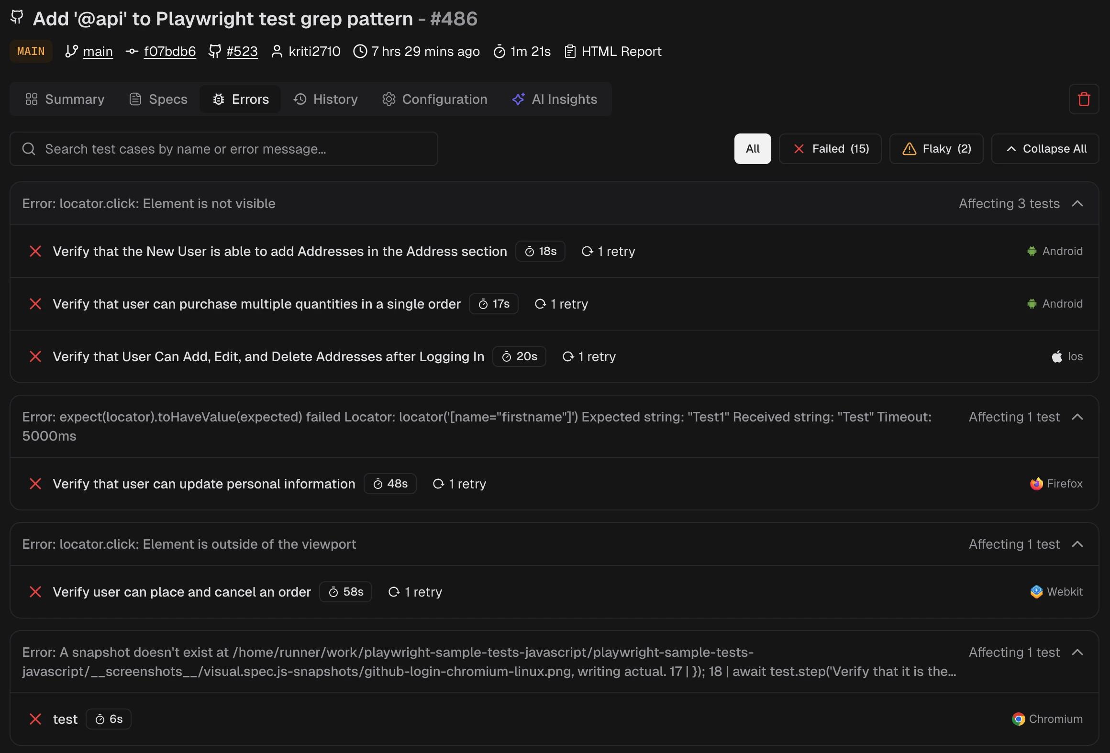Click the Firefox browser icon
Image resolution: width=1110 pixels, height=753 pixels.
1036,484
